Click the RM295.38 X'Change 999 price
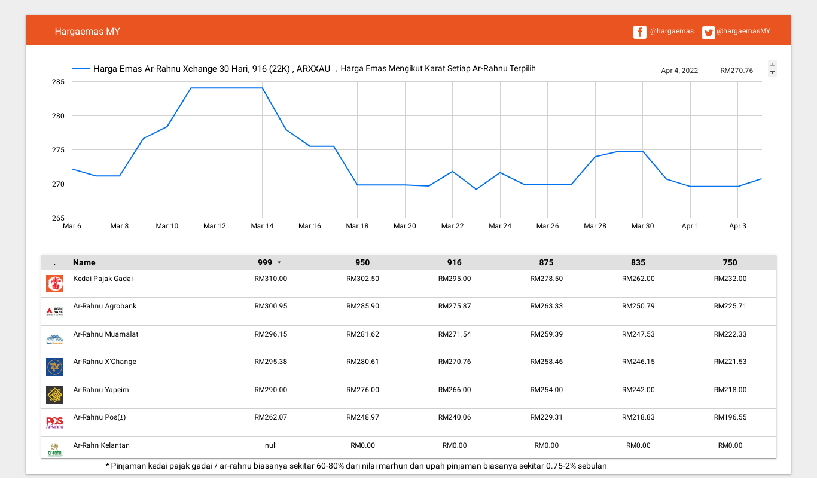 (271, 362)
